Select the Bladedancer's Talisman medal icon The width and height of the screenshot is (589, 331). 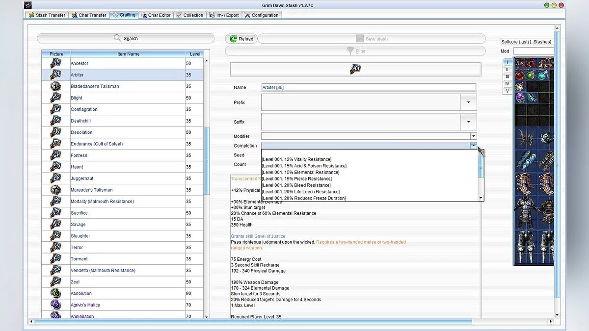56,86
